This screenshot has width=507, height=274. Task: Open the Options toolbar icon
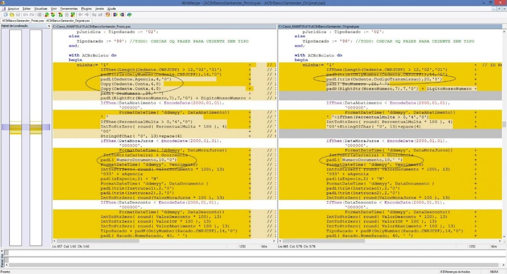point(108,14)
